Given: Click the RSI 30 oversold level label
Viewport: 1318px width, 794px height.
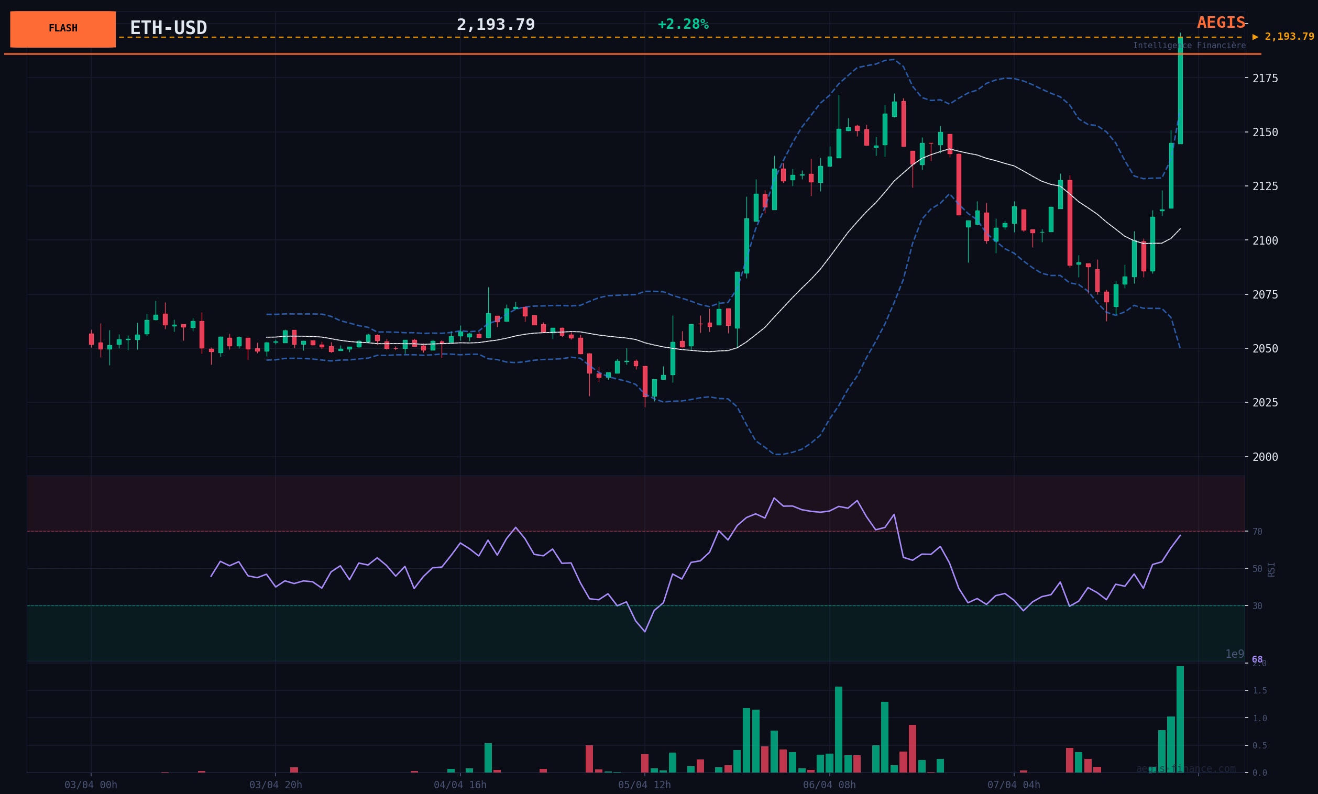Looking at the screenshot, I should [x=1257, y=606].
